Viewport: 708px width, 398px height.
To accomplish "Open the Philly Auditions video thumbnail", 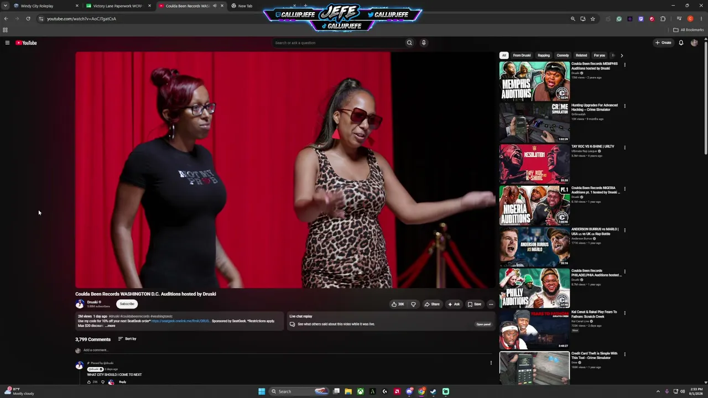I will point(534,288).
